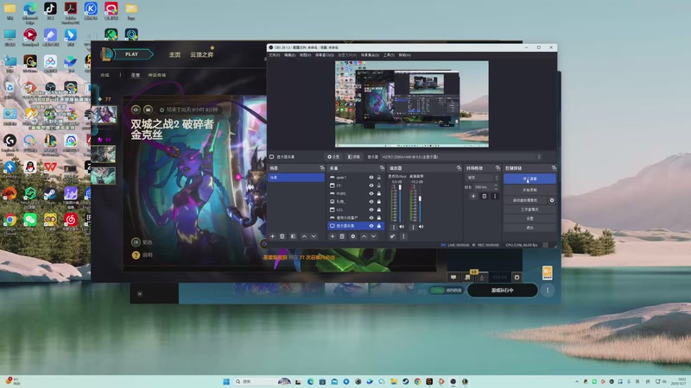This screenshot has width=691, height=388.
Task: Open advanced audio properties gear in mixer
Action: 392,236
